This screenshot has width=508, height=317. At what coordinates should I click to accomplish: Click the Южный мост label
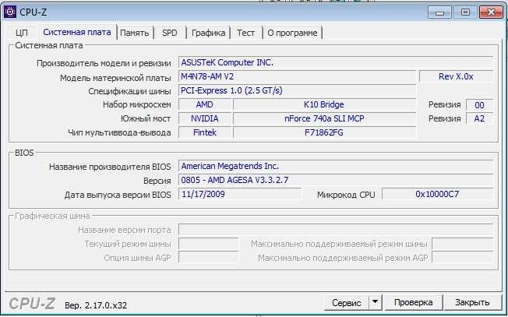[x=146, y=119]
